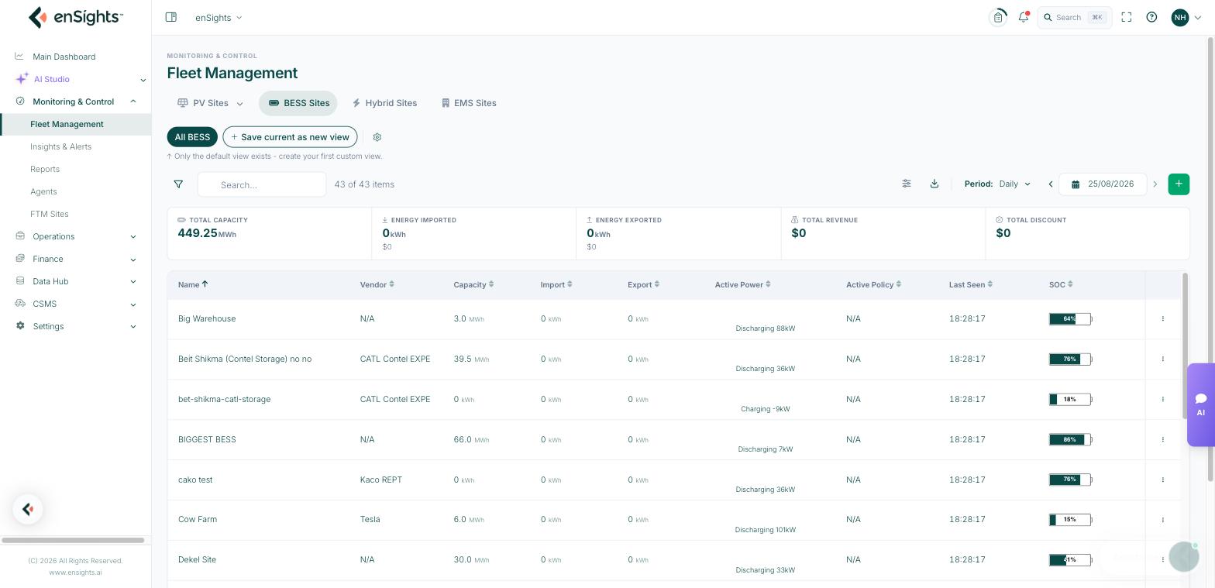Viewport: 1215px width, 588px height.
Task: Expand the Finance menu
Action: [77, 259]
